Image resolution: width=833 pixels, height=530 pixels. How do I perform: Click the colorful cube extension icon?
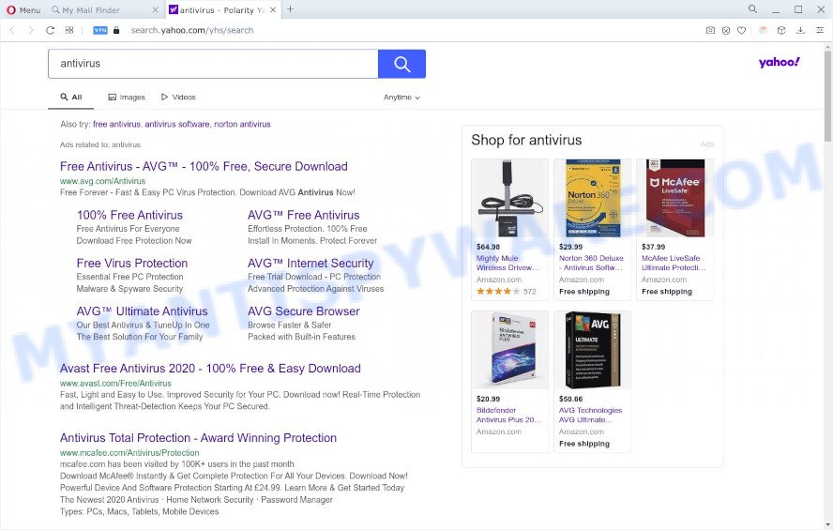click(x=764, y=30)
